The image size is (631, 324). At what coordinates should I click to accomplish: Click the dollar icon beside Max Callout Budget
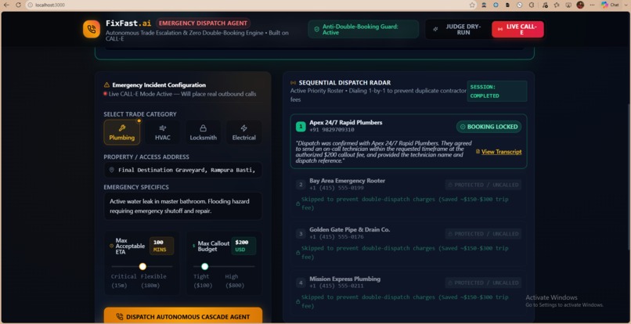pos(193,246)
